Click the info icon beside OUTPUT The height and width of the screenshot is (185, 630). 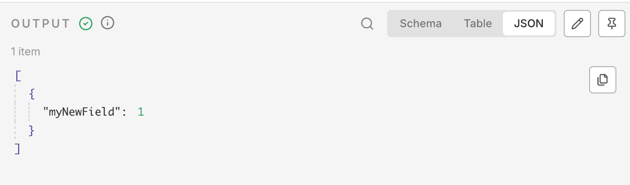pos(108,23)
